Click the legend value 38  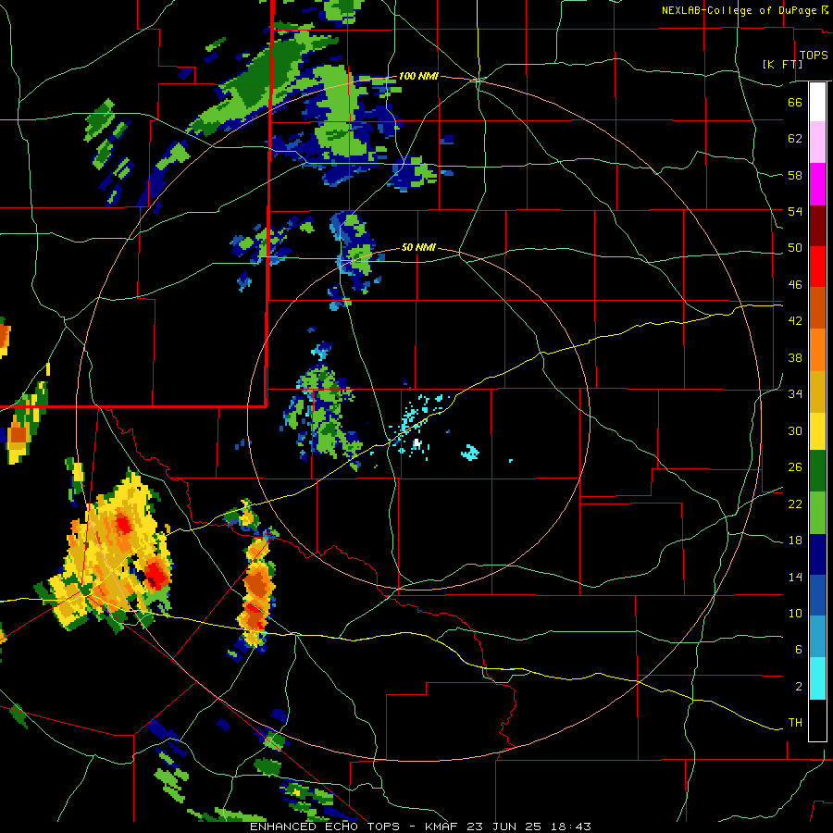[x=795, y=357]
